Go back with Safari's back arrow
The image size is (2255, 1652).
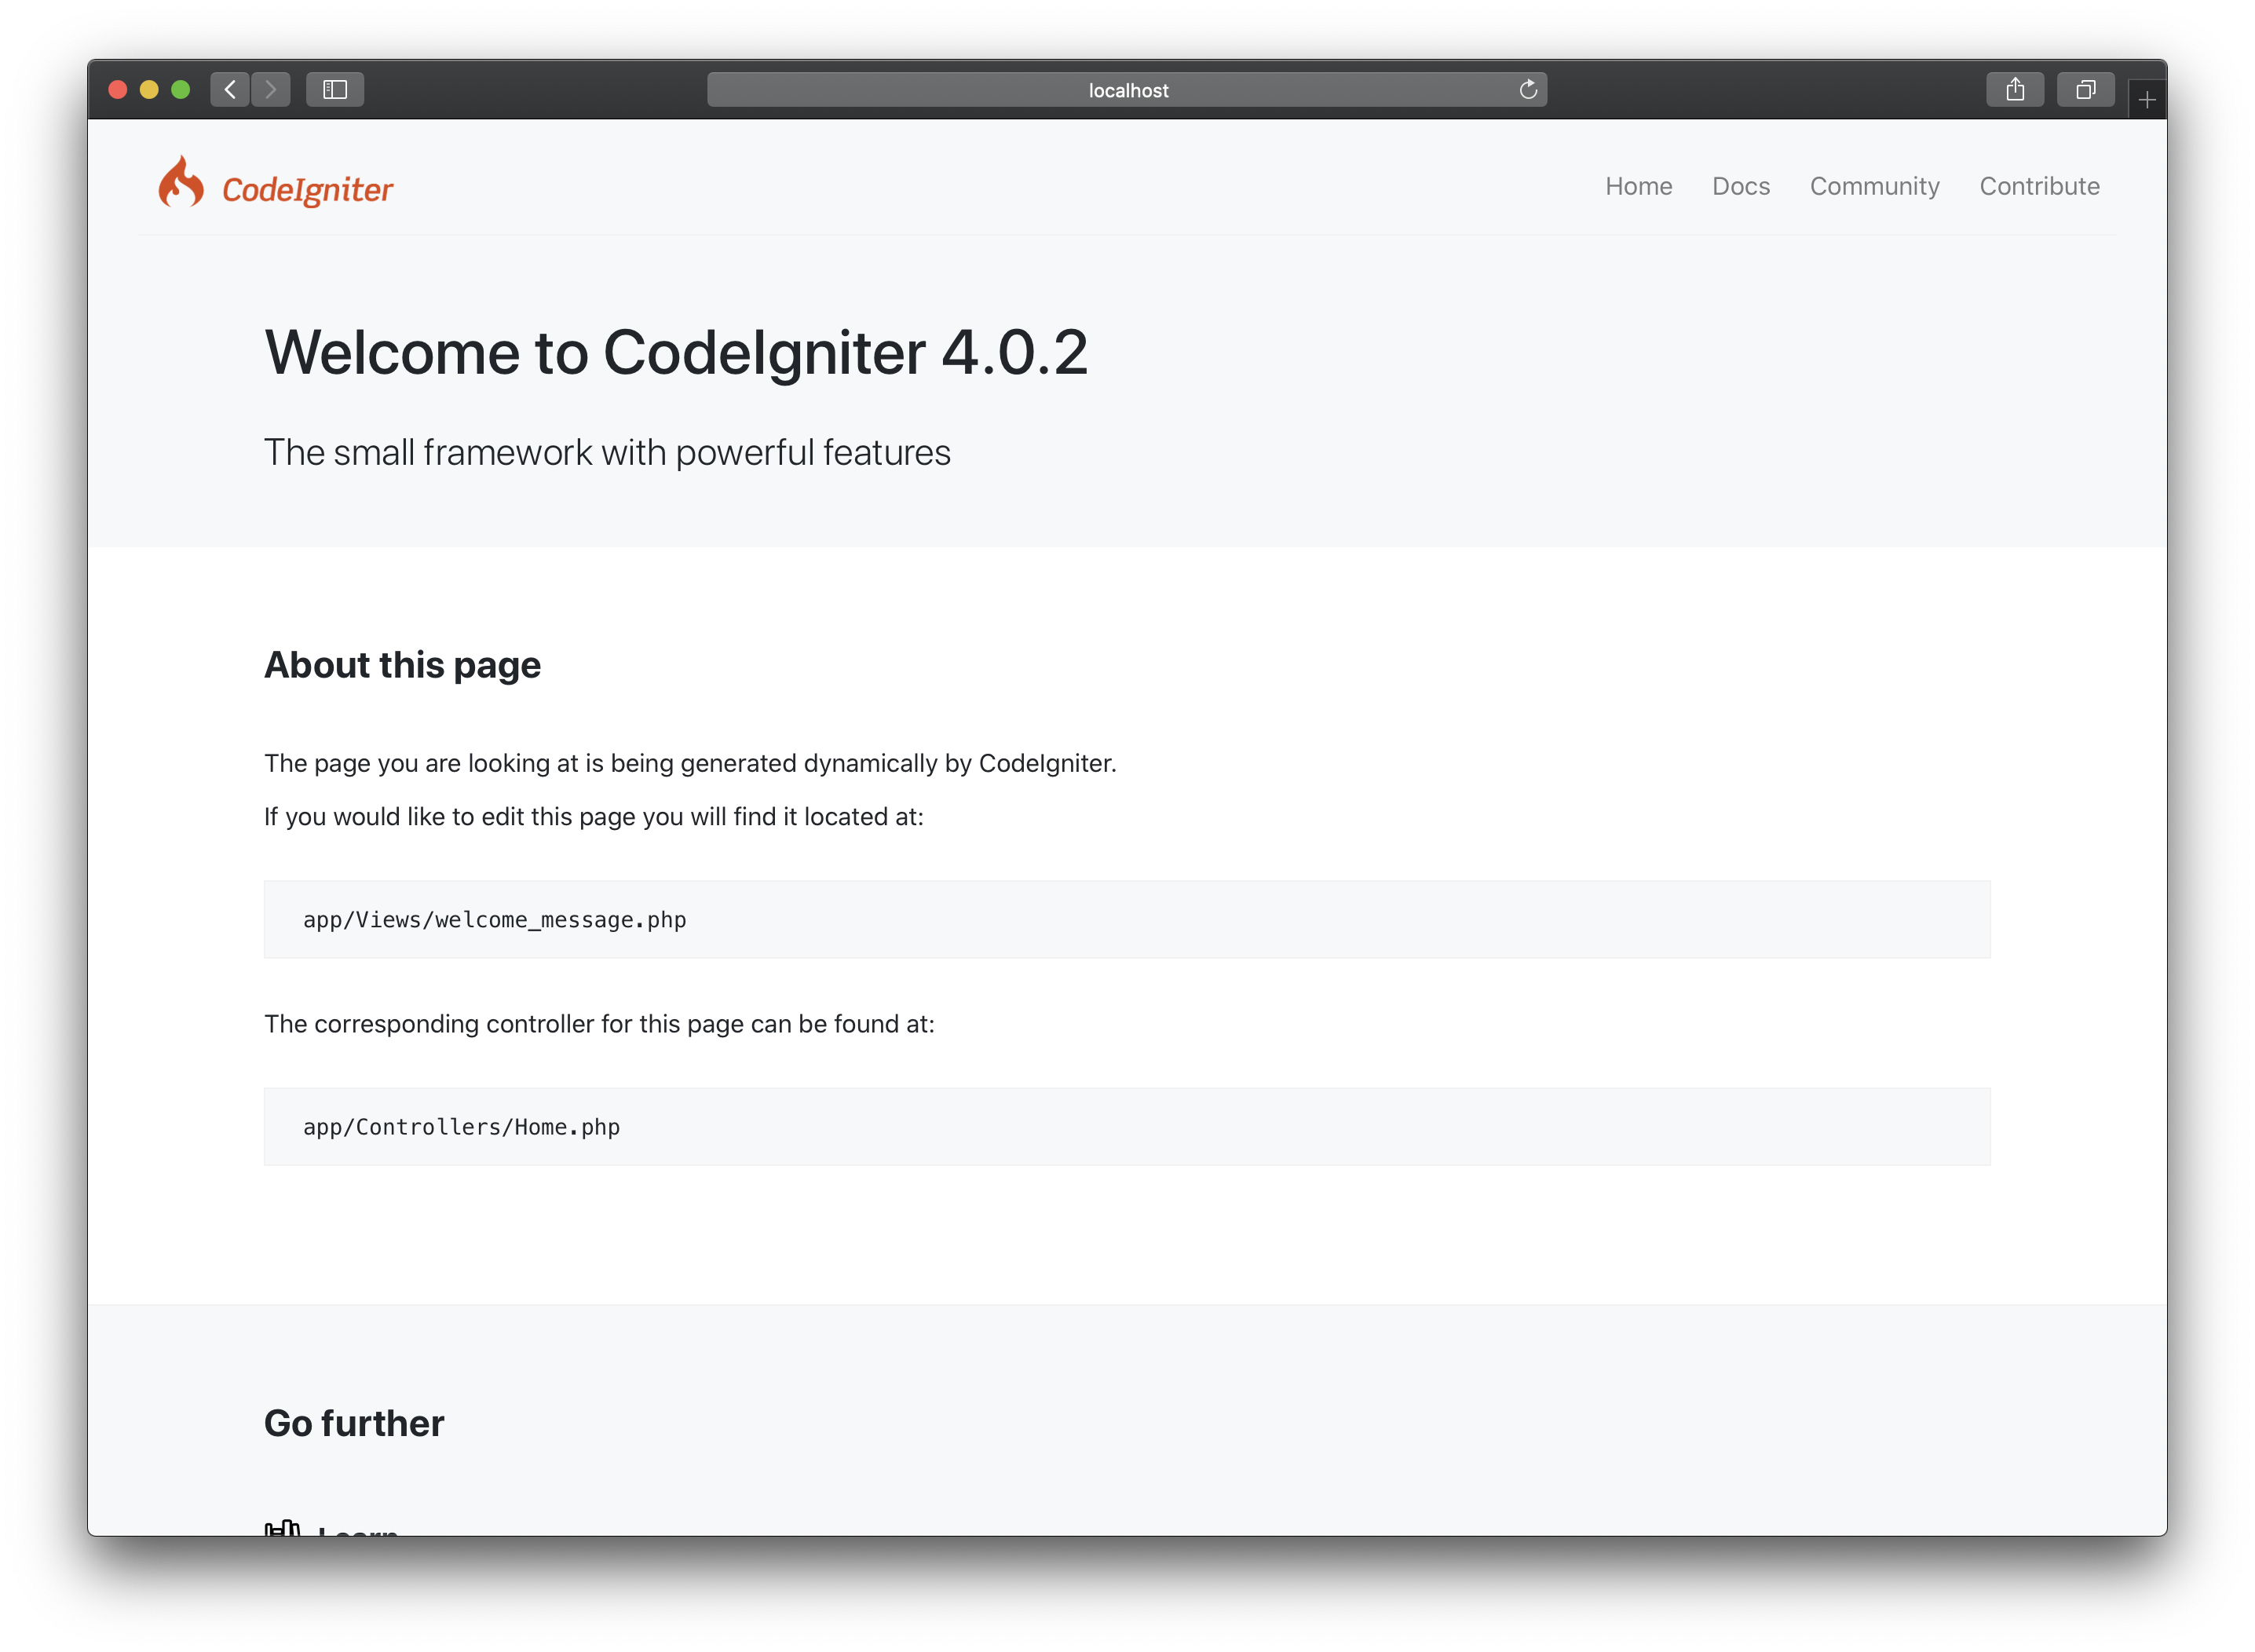(x=230, y=90)
